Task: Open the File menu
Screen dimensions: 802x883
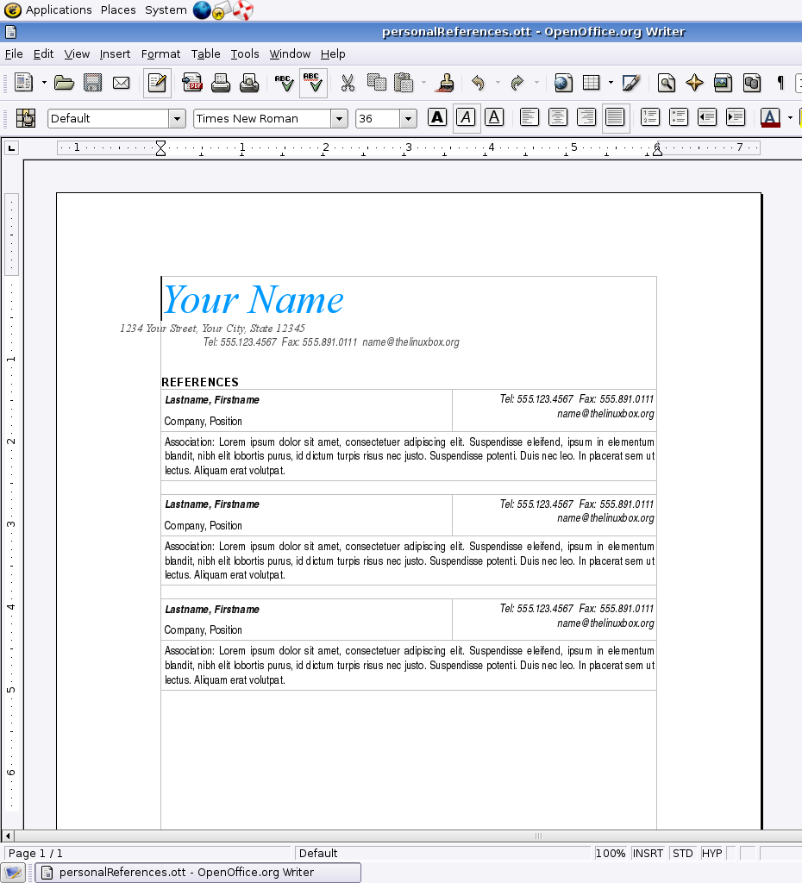Action: 14,54
